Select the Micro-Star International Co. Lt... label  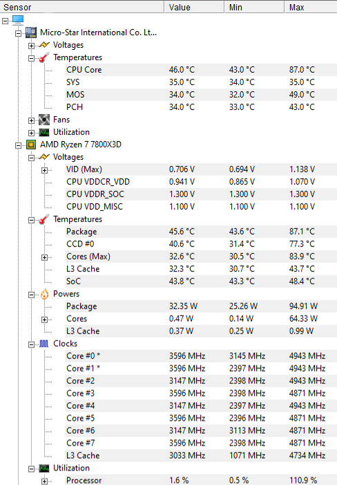point(99,33)
